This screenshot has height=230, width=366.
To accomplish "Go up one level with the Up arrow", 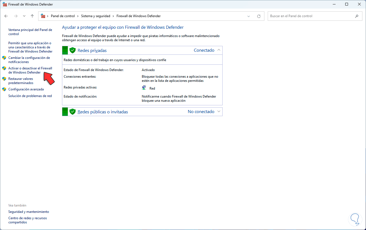I will (32, 16).
